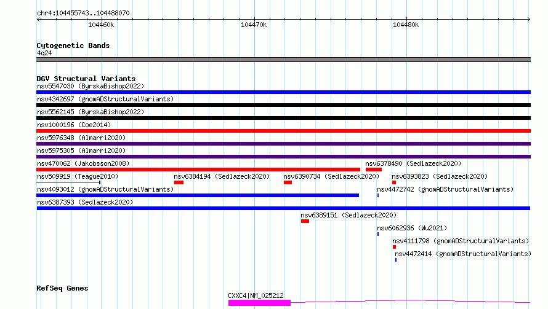
Task: Click the right arrowhead of the ruler
Action: [529, 20]
